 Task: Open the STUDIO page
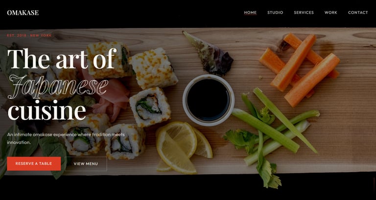(x=275, y=13)
